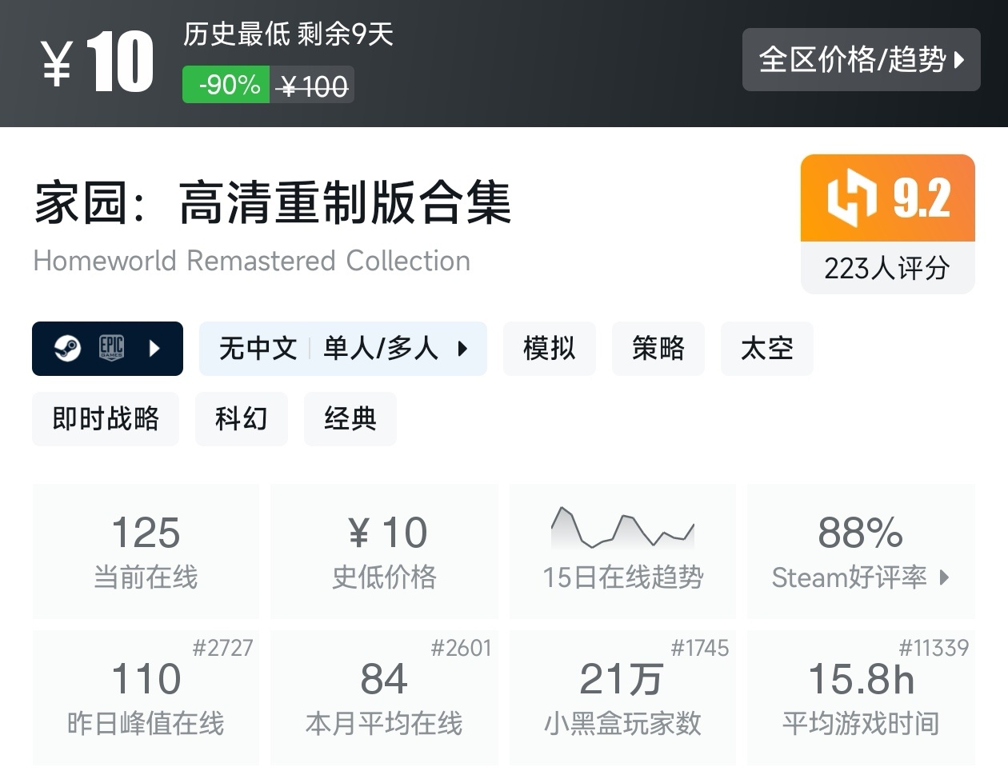Open the 223人评分 rating count
Viewport: 1008px width, 779px height.
(888, 268)
